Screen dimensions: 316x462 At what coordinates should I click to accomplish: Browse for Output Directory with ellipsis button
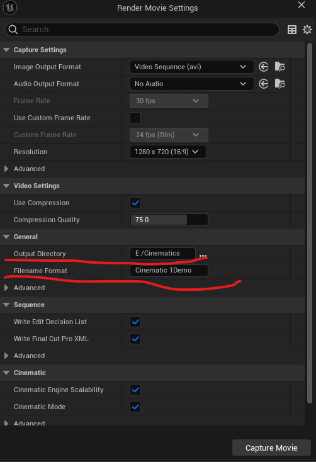[x=203, y=255]
